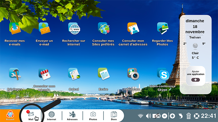Open Envoyer un e-mail icon
The width and height of the screenshot is (218, 122).
pyautogui.click(x=44, y=28)
